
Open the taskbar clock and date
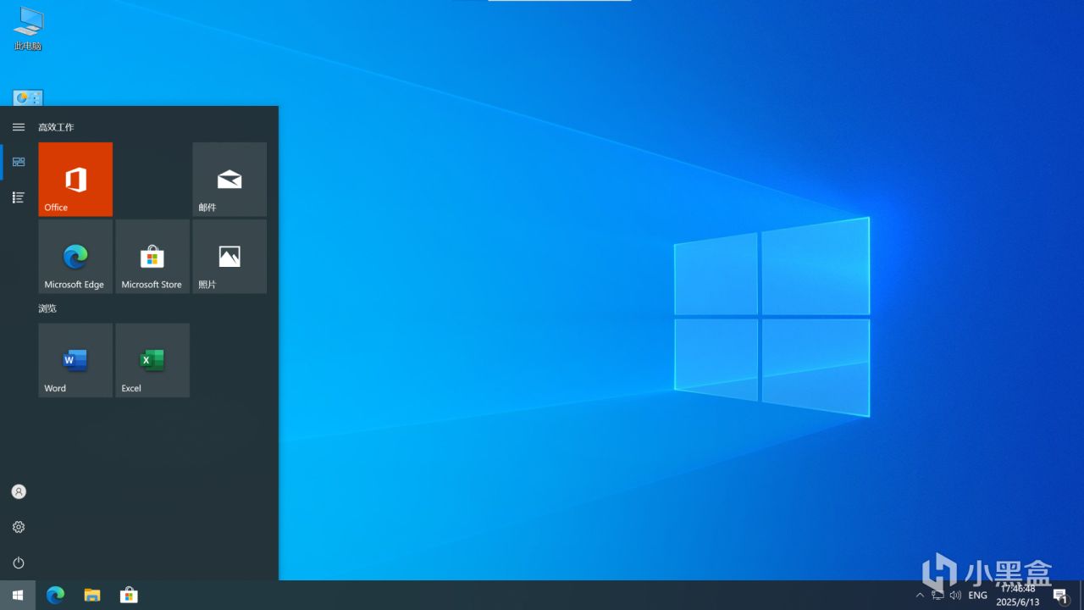coord(1018,596)
